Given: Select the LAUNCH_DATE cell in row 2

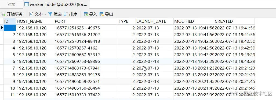Looking at the screenshot, I should [x=155, y=34].
